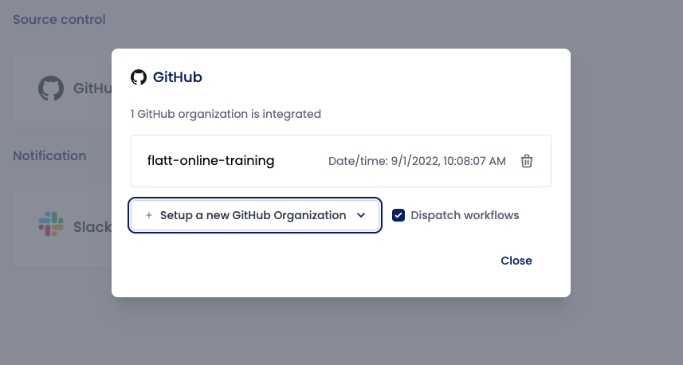Expand the Setup a new GitHub Organization chevron

point(361,215)
